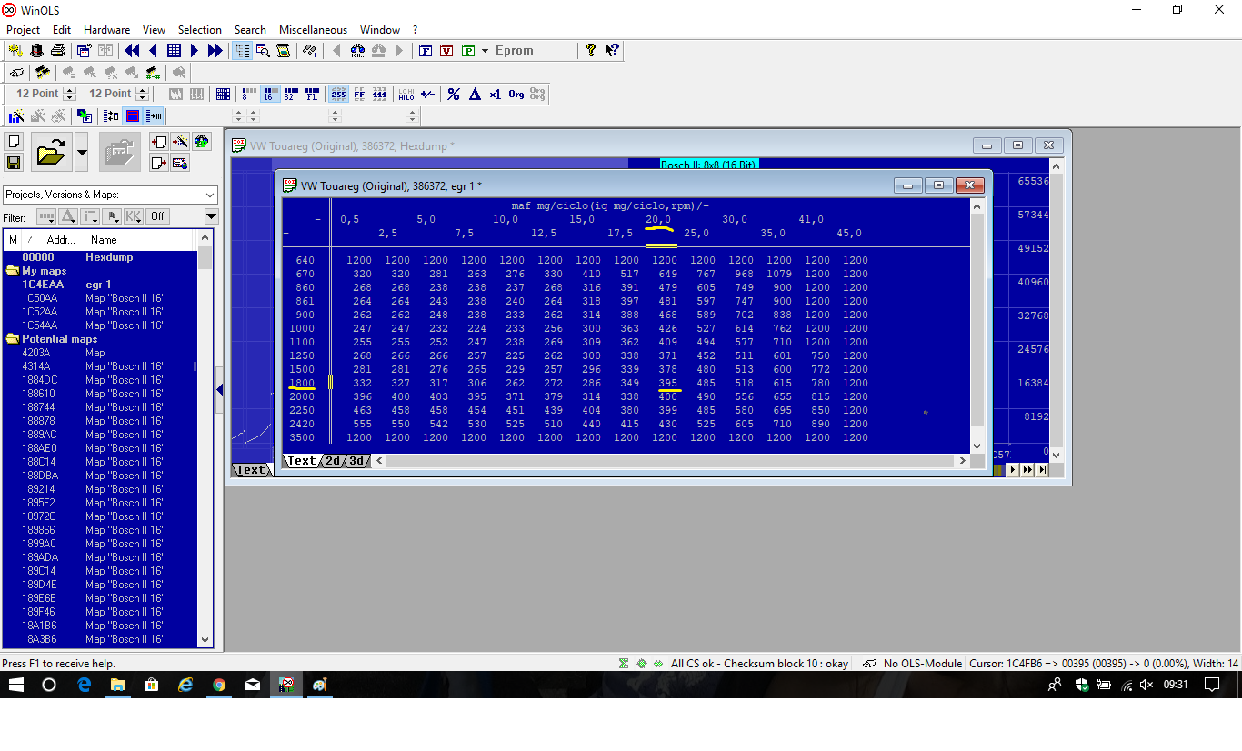Open the Selection menu

[x=200, y=30]
